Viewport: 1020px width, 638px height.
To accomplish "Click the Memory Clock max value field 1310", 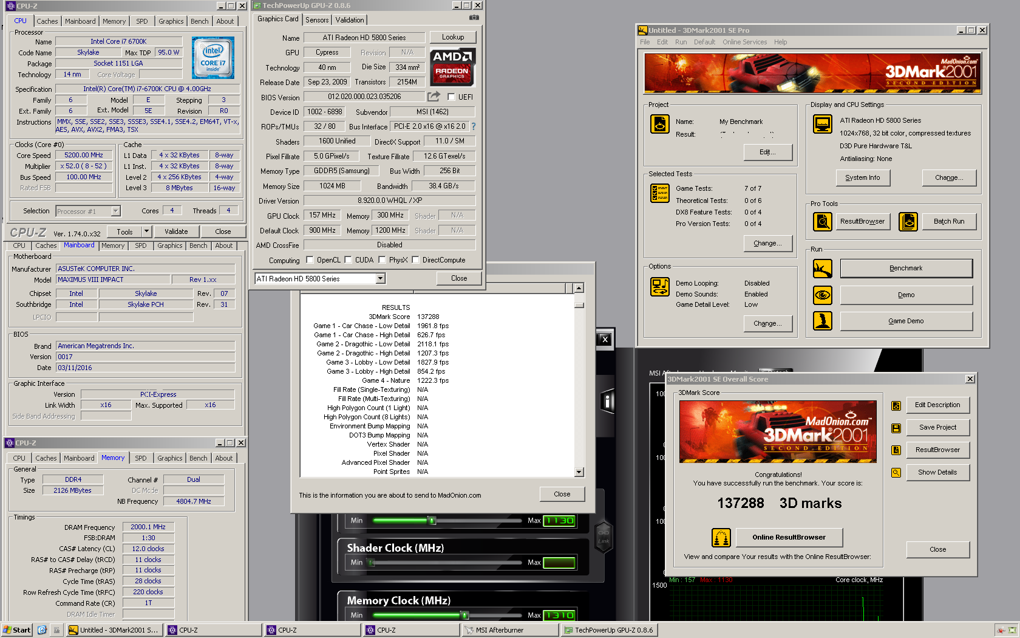I will [559, 616].
